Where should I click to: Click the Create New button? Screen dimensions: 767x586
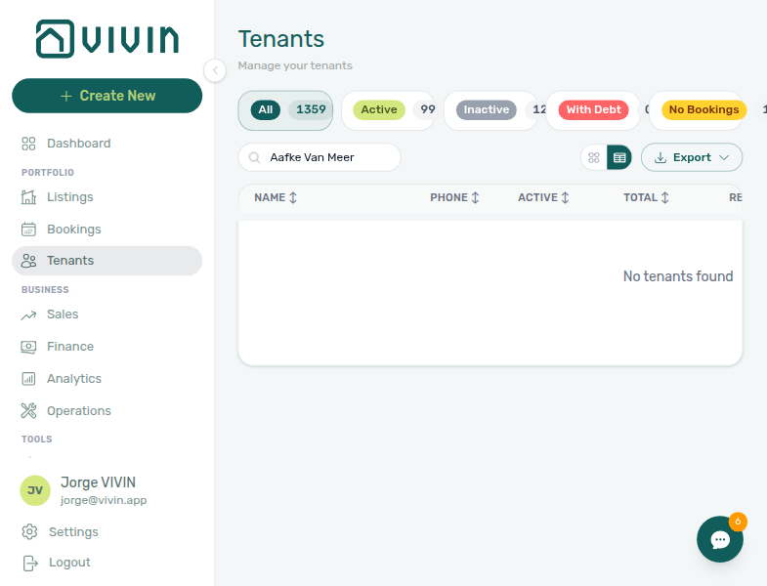pyautogui.click(x=107, y=96)
